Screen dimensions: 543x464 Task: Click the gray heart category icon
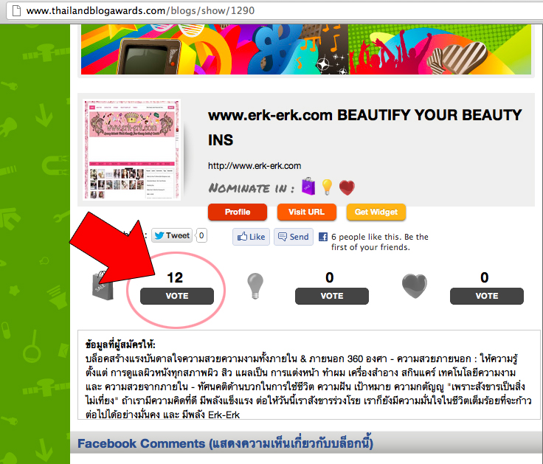[x=414, y=286]
